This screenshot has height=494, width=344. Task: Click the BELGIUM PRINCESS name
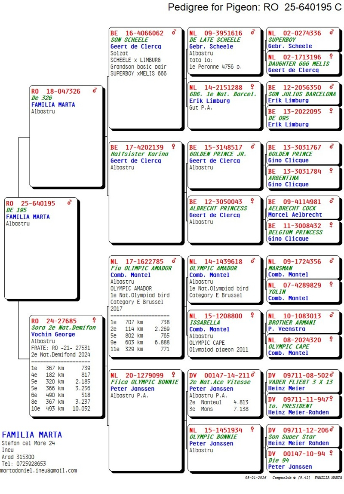coord(295,232)
